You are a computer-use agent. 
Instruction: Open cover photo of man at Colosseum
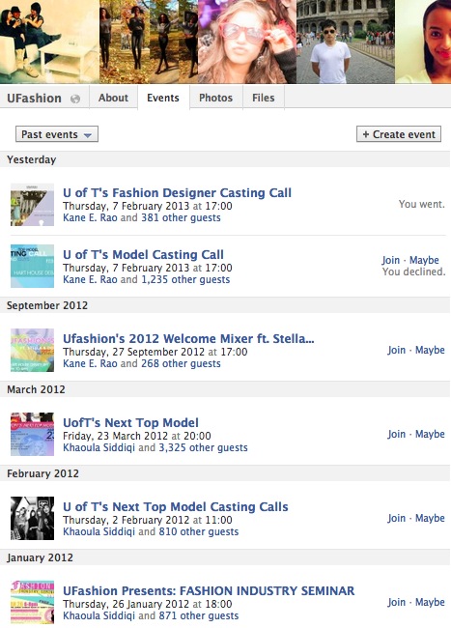[346, 42]
